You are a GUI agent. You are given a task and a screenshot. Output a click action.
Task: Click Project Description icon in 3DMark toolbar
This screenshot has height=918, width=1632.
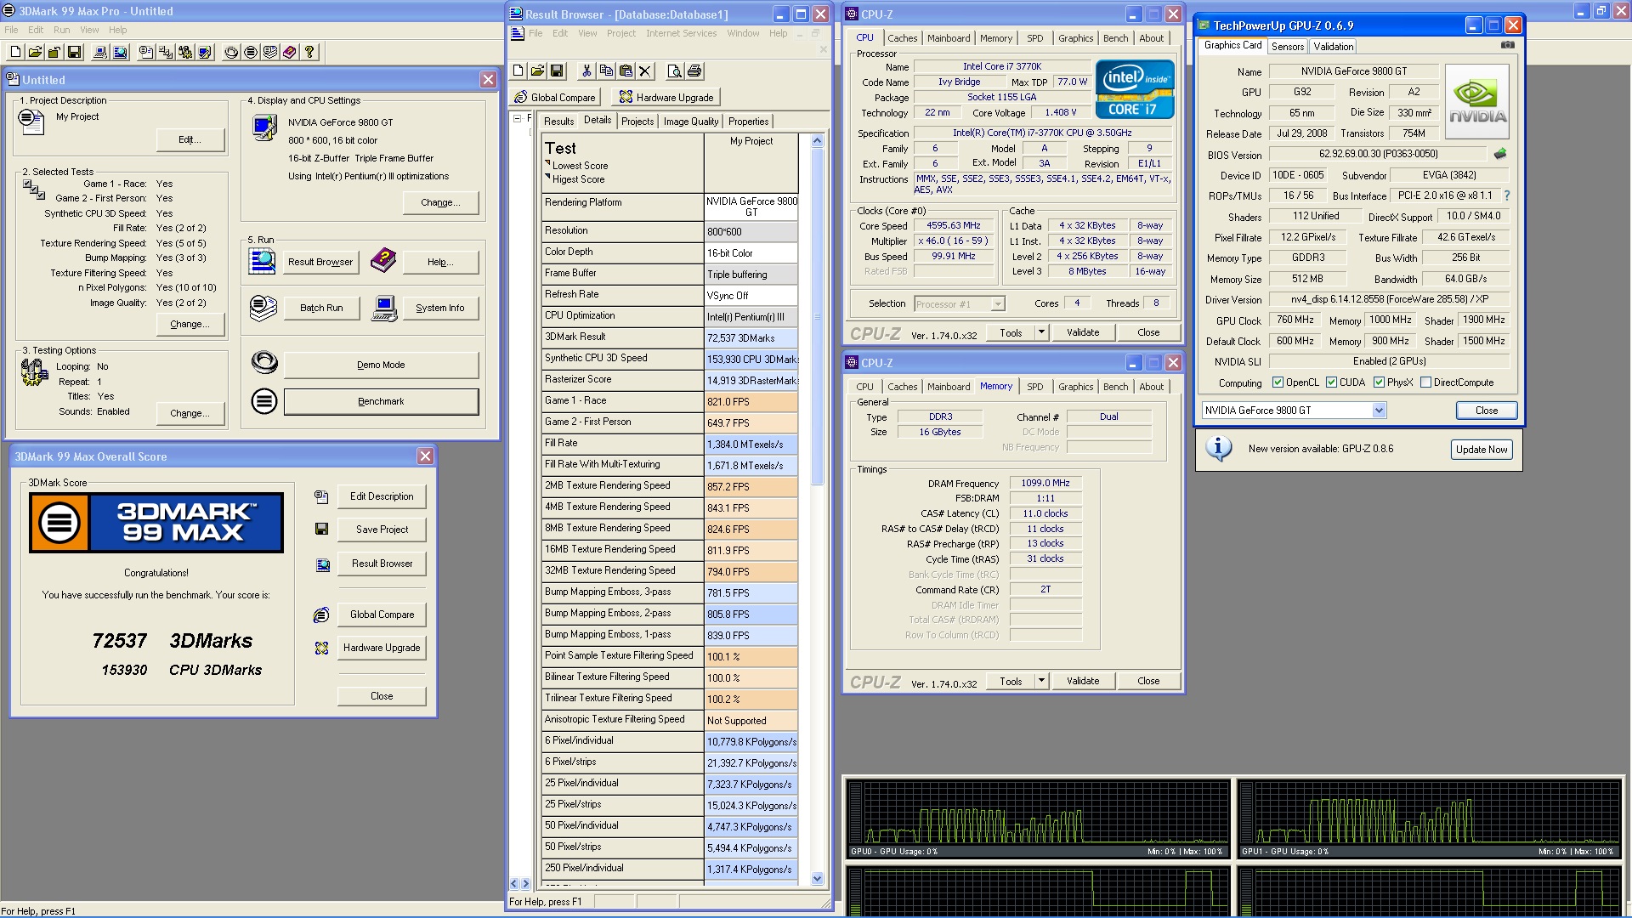click(146, 53)
